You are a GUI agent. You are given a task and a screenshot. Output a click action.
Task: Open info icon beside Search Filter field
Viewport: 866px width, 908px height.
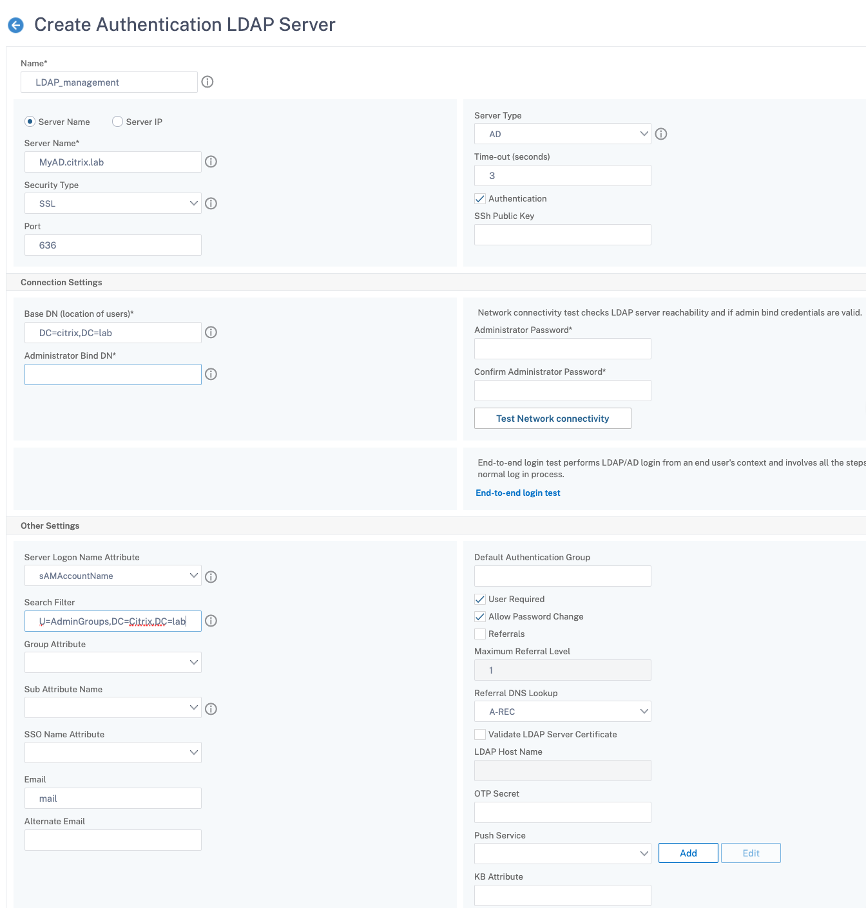pos(211,621)
